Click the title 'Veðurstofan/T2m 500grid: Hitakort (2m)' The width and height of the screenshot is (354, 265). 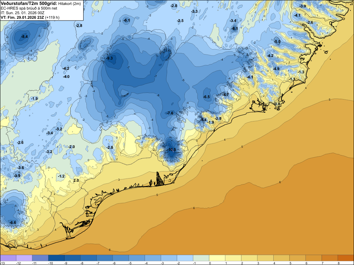point(41,4)
